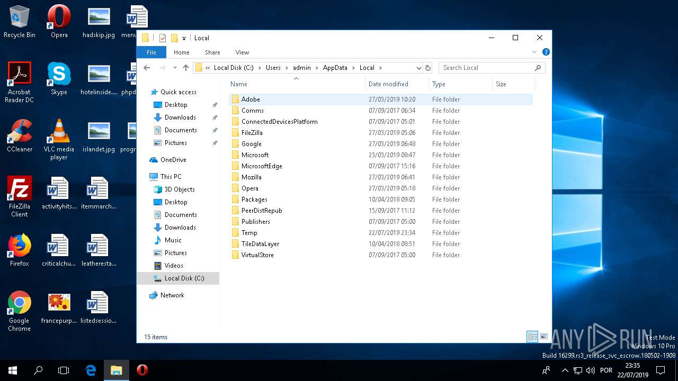Select Network in navigation pane
The height and width of the screenshot is (381, 678).
pos(167,295)
